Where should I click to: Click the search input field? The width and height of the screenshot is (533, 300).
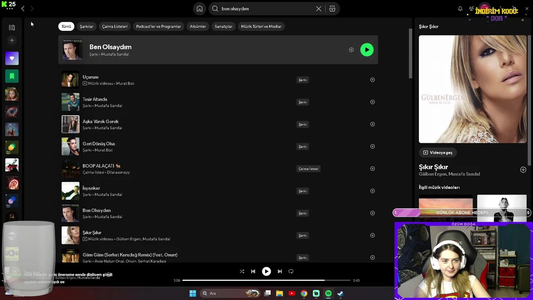[266, 9]
